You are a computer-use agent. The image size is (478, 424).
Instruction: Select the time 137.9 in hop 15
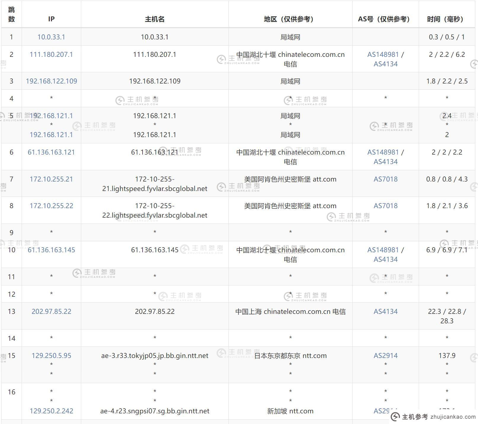pyautogui.click(x=447, y=356)
